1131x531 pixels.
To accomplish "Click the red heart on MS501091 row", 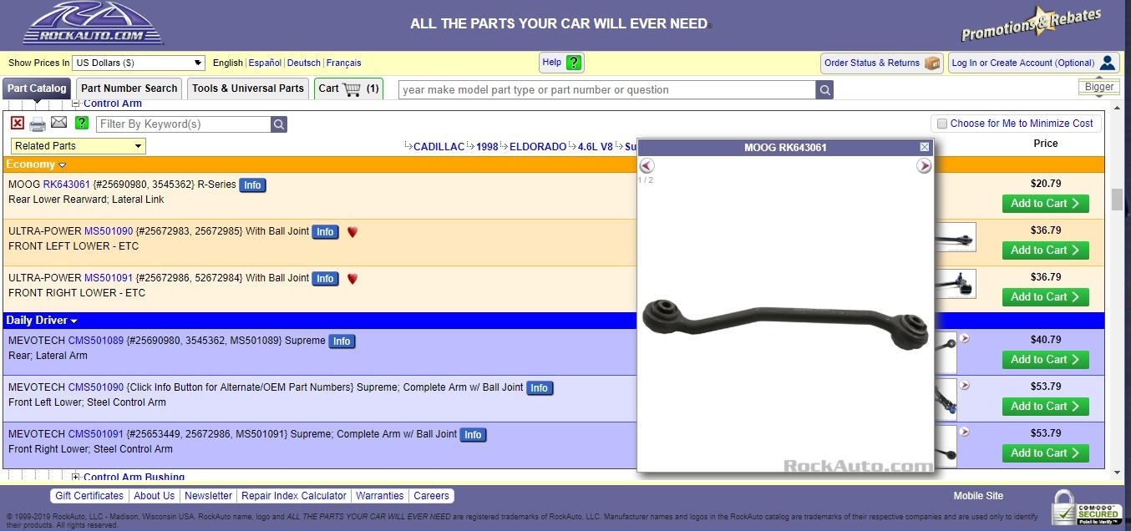I will (x=352, y=279).
